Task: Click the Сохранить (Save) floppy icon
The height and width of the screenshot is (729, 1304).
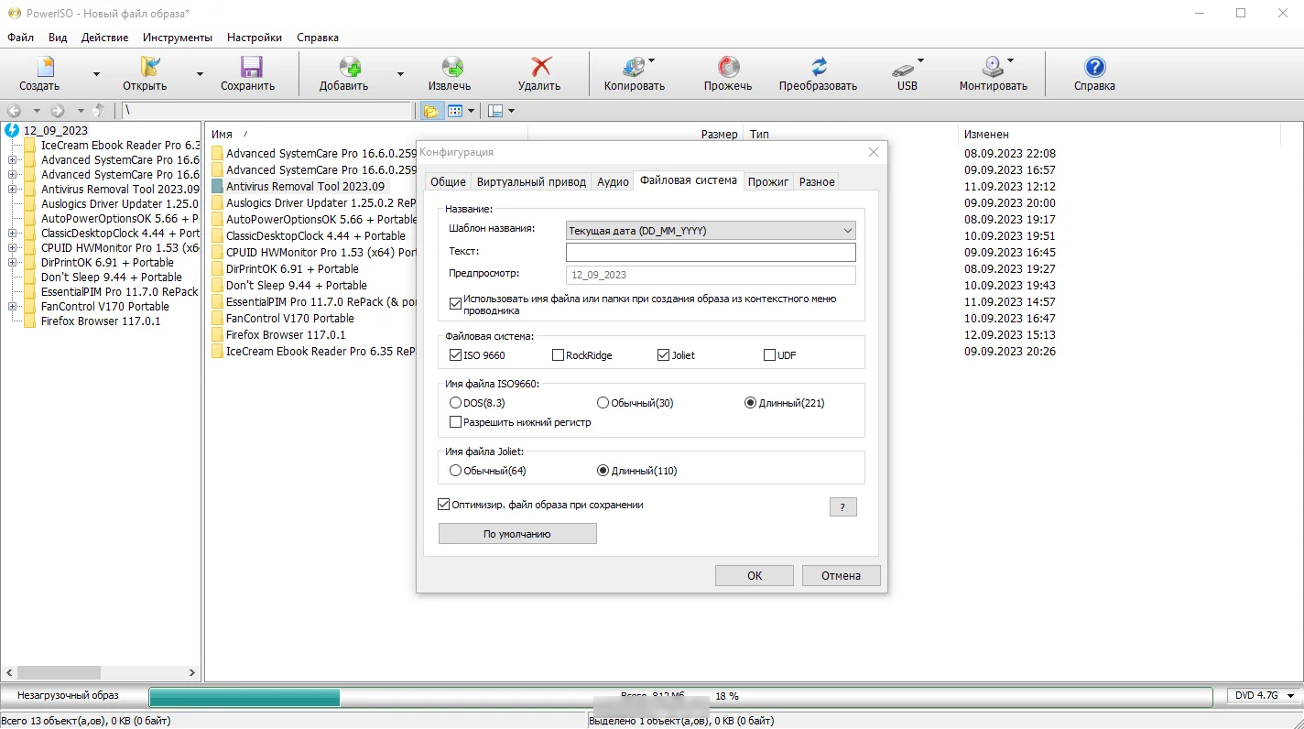Action: tap(251, 67)
